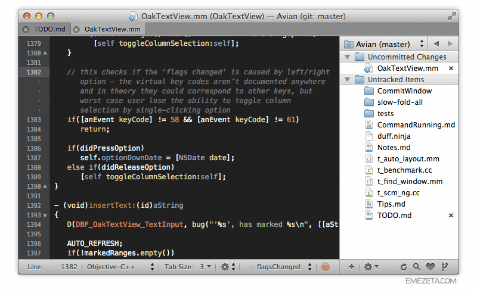This screenshot has width=477, height=290.
Task: Open TODO.md in the file browser list
Action: pyautogui.click(x=394, y=216)
